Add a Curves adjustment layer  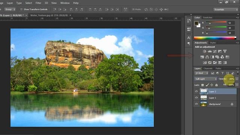pos(215,51)
